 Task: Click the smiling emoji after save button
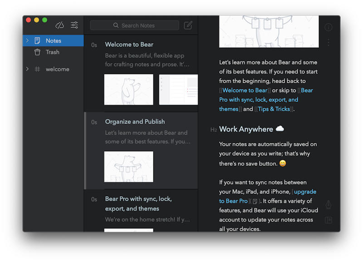tap(283, 163)
